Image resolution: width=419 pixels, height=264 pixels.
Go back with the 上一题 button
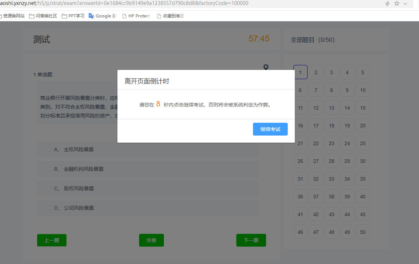click(x=51, y=240)
